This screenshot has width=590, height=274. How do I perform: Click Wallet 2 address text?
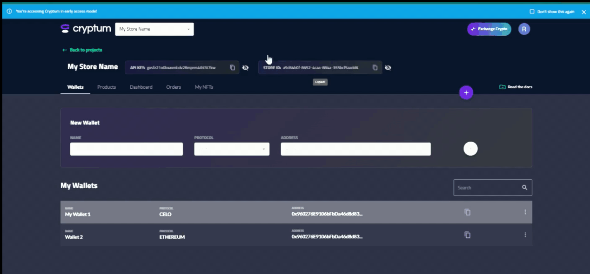point(327,237)
